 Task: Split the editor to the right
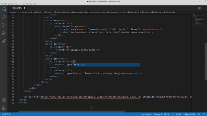199,8
